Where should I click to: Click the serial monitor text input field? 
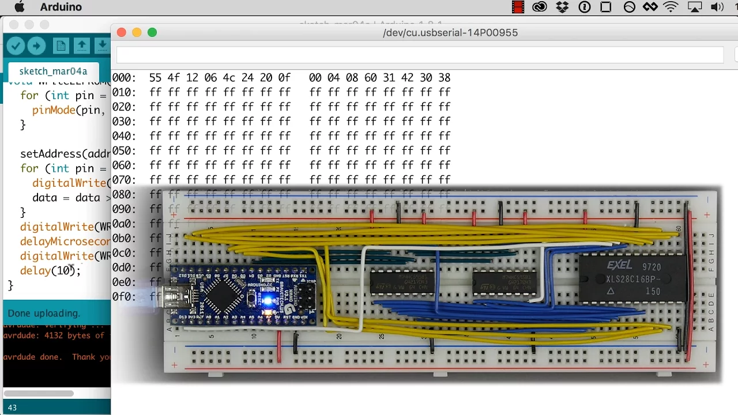420,55
